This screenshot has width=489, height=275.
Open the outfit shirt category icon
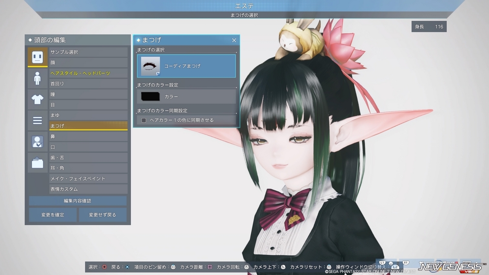[37, 99]
